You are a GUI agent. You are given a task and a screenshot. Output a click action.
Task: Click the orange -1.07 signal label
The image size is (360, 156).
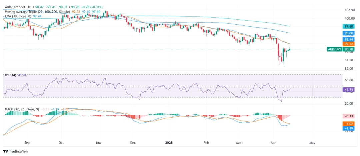point(349,123)
